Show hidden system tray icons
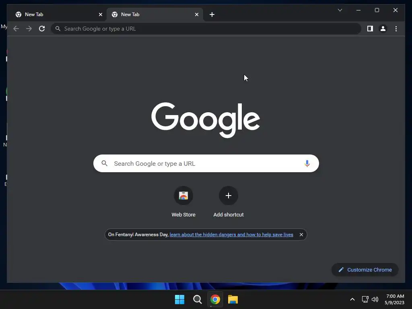412x309 pixels. [x=352, y=299]
